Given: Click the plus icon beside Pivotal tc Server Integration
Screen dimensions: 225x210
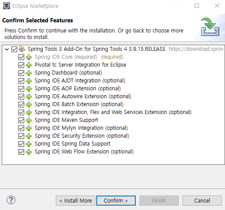Looking at the screenshot, I should pyautogui.click(x=29, y=65).
